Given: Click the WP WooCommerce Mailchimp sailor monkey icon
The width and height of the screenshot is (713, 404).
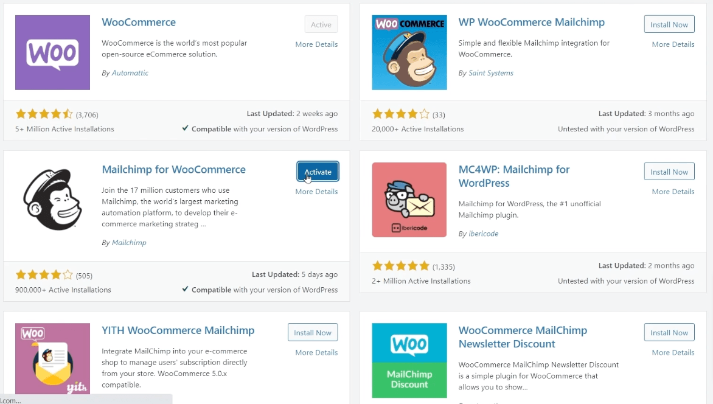Looking at the screenshot, I should [409, 52].
